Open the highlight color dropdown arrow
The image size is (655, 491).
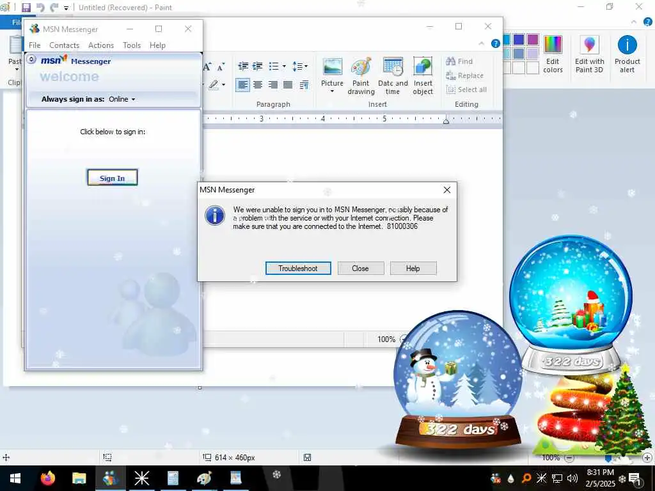click(x=223, y=85)
